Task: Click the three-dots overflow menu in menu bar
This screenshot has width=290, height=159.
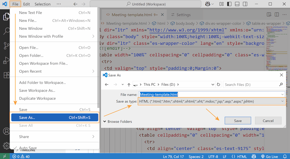Action: tap(59, 4)
